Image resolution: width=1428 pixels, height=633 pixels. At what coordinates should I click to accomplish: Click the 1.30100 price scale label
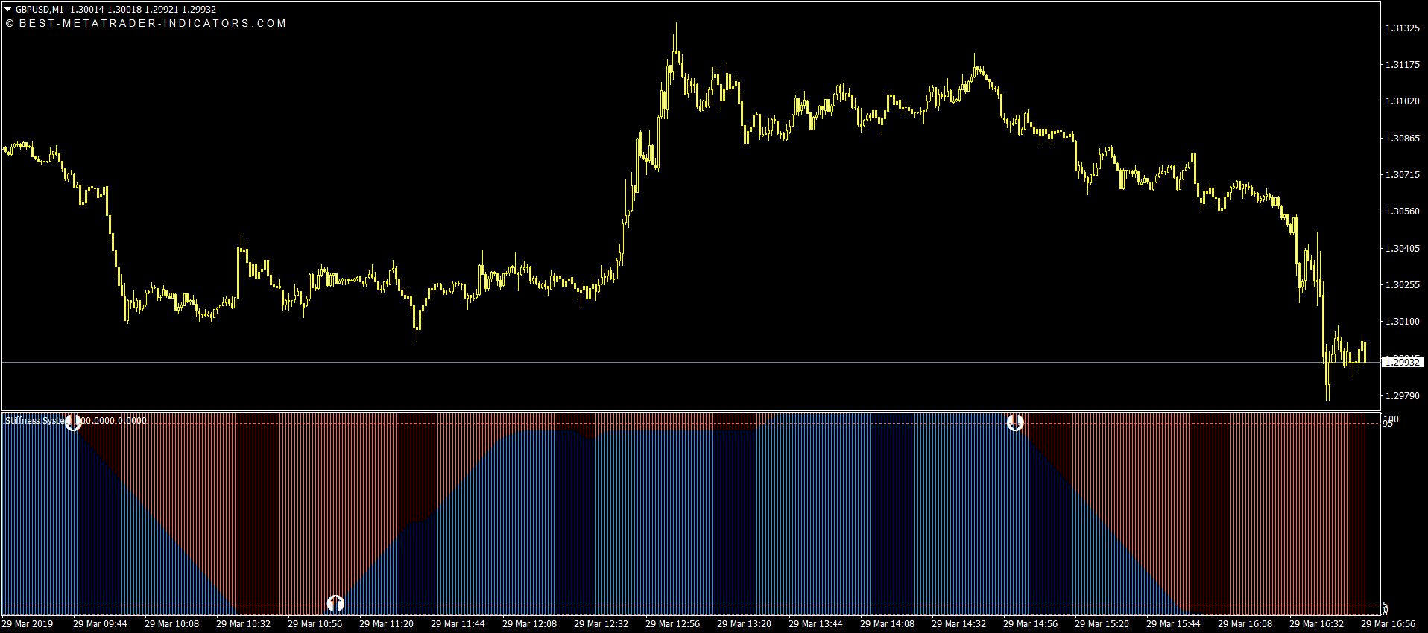1402,322
